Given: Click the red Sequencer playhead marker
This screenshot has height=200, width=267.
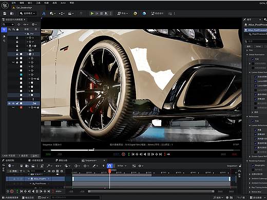Looking at the screenshot, I should [109, 171].
